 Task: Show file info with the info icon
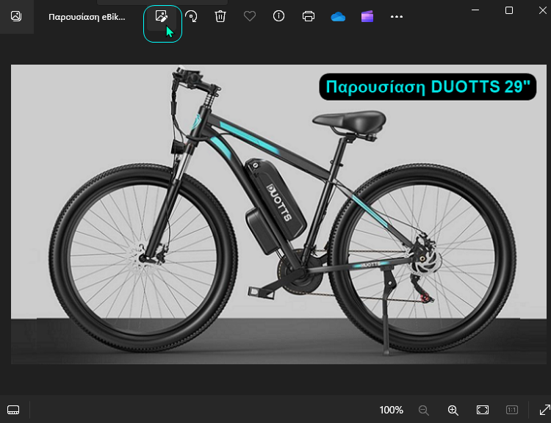pos(279,16)
